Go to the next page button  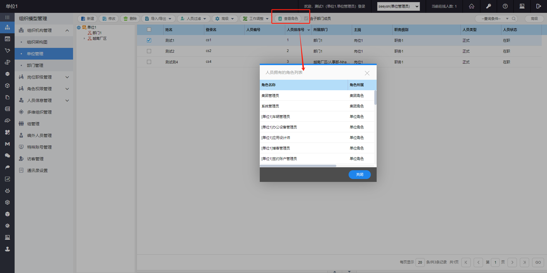tap(512, 262)
